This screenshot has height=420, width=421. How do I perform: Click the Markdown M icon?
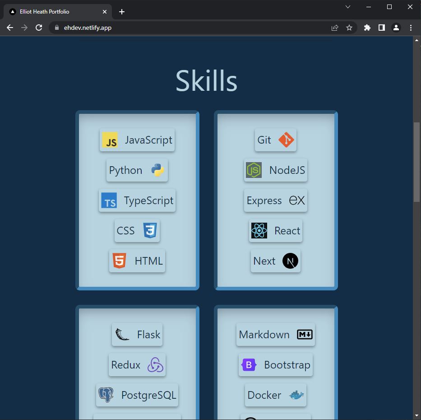coord(304,335)
